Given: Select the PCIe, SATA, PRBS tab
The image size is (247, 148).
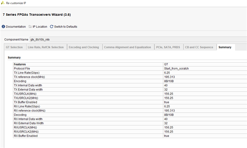Looking at the screenshot, I should [168, 47].
